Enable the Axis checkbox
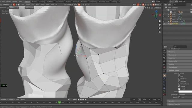 point(179,76)
